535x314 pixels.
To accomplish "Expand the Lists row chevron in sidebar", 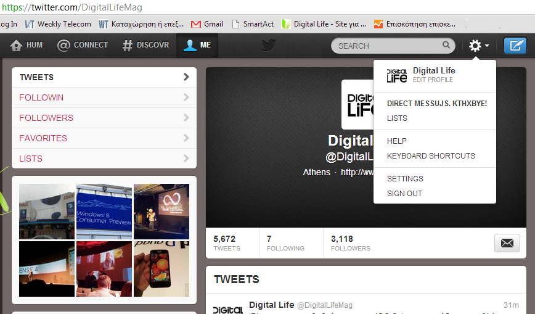I will tap(186, 158).
